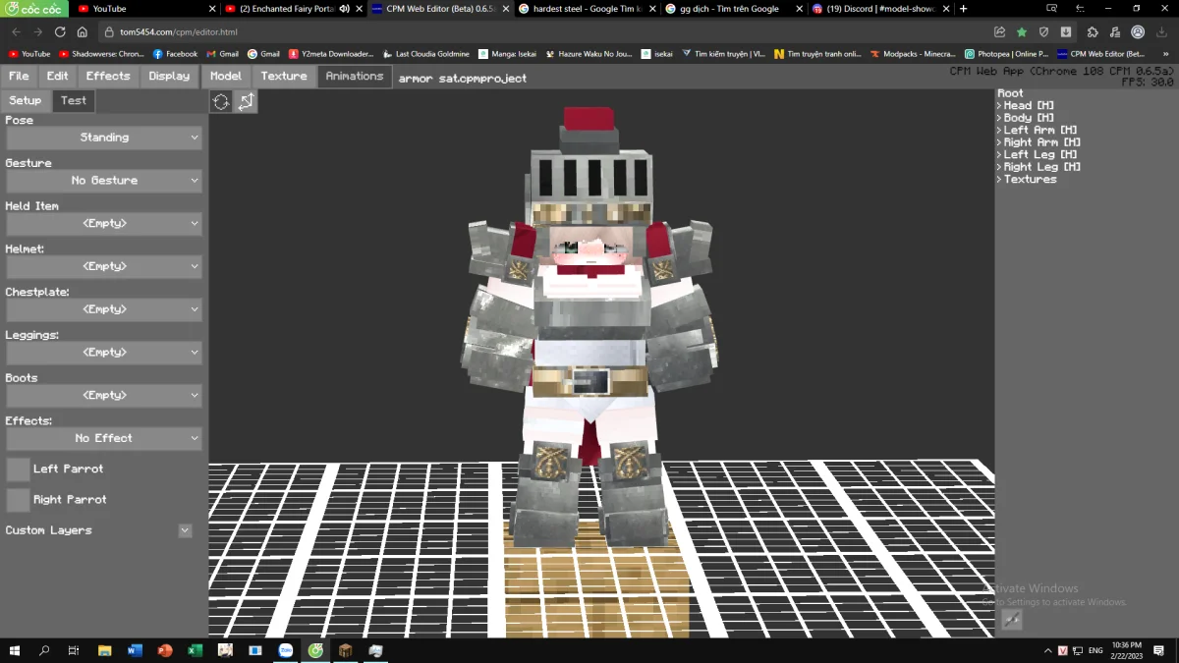The width and height of the screenshot is (1179, 663).
Task: Switch to the Animations tab
Action: coord(355,76)
